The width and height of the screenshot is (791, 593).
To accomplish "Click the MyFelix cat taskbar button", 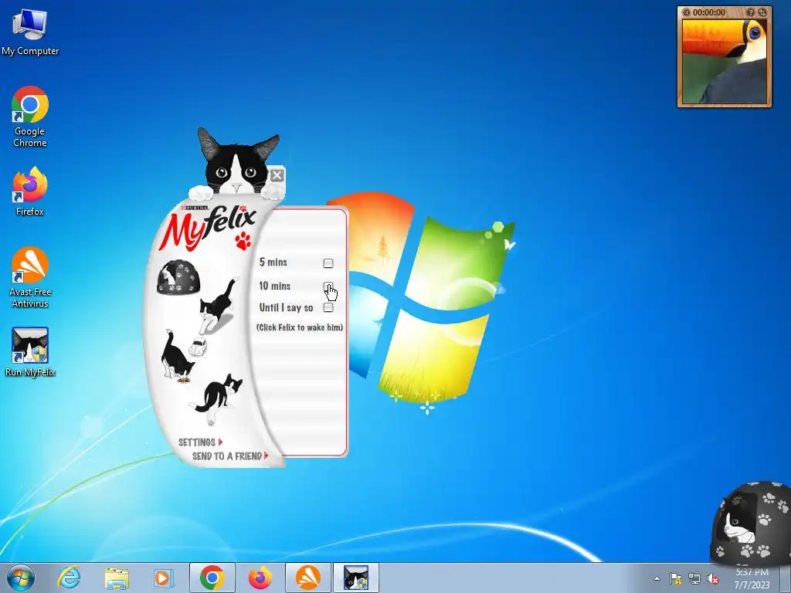I will (355, 578).
